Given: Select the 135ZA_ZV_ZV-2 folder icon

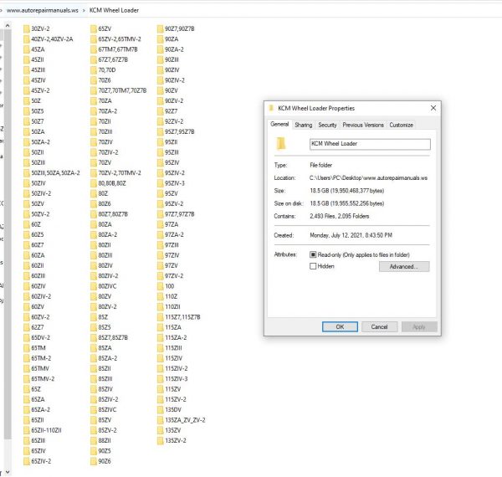Looking at the screenshot, I should point(160,420).
